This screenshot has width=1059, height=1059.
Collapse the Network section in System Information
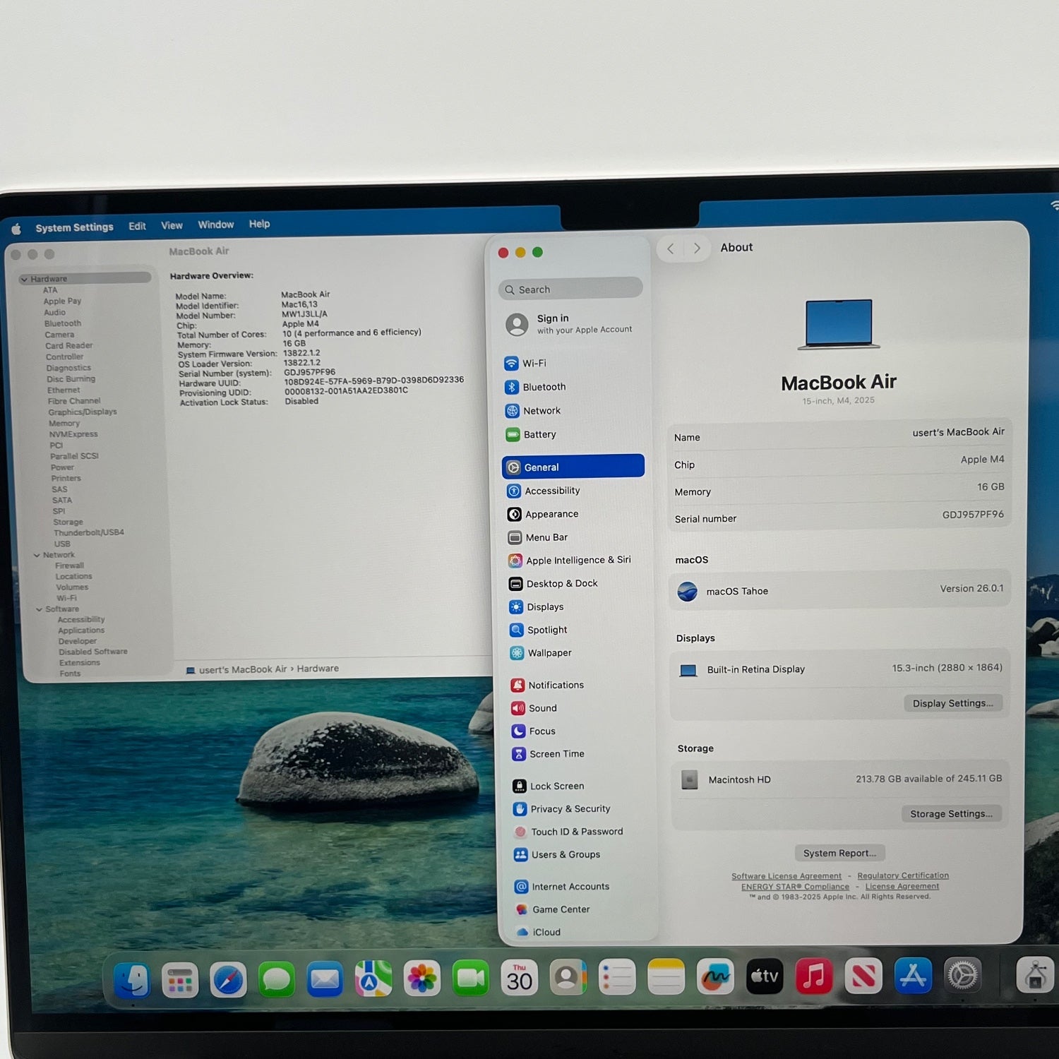37,556
